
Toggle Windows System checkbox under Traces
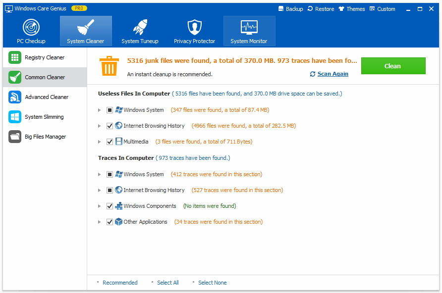pyautogui.click(x=110, y=175)
